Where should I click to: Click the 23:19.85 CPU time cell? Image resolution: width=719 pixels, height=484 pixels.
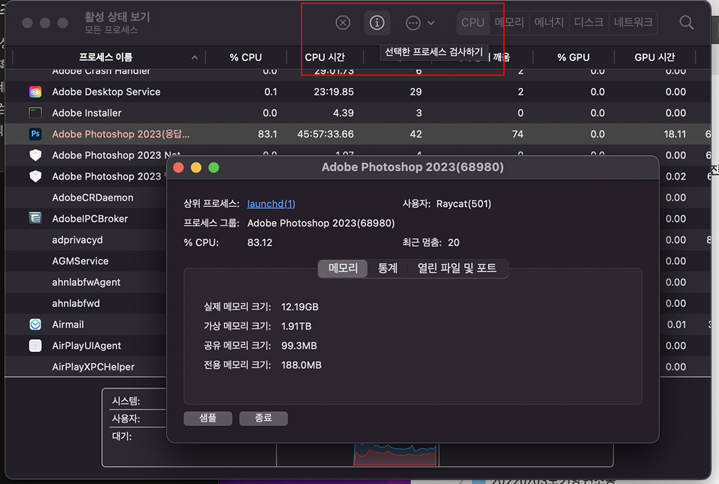point(334,92)
